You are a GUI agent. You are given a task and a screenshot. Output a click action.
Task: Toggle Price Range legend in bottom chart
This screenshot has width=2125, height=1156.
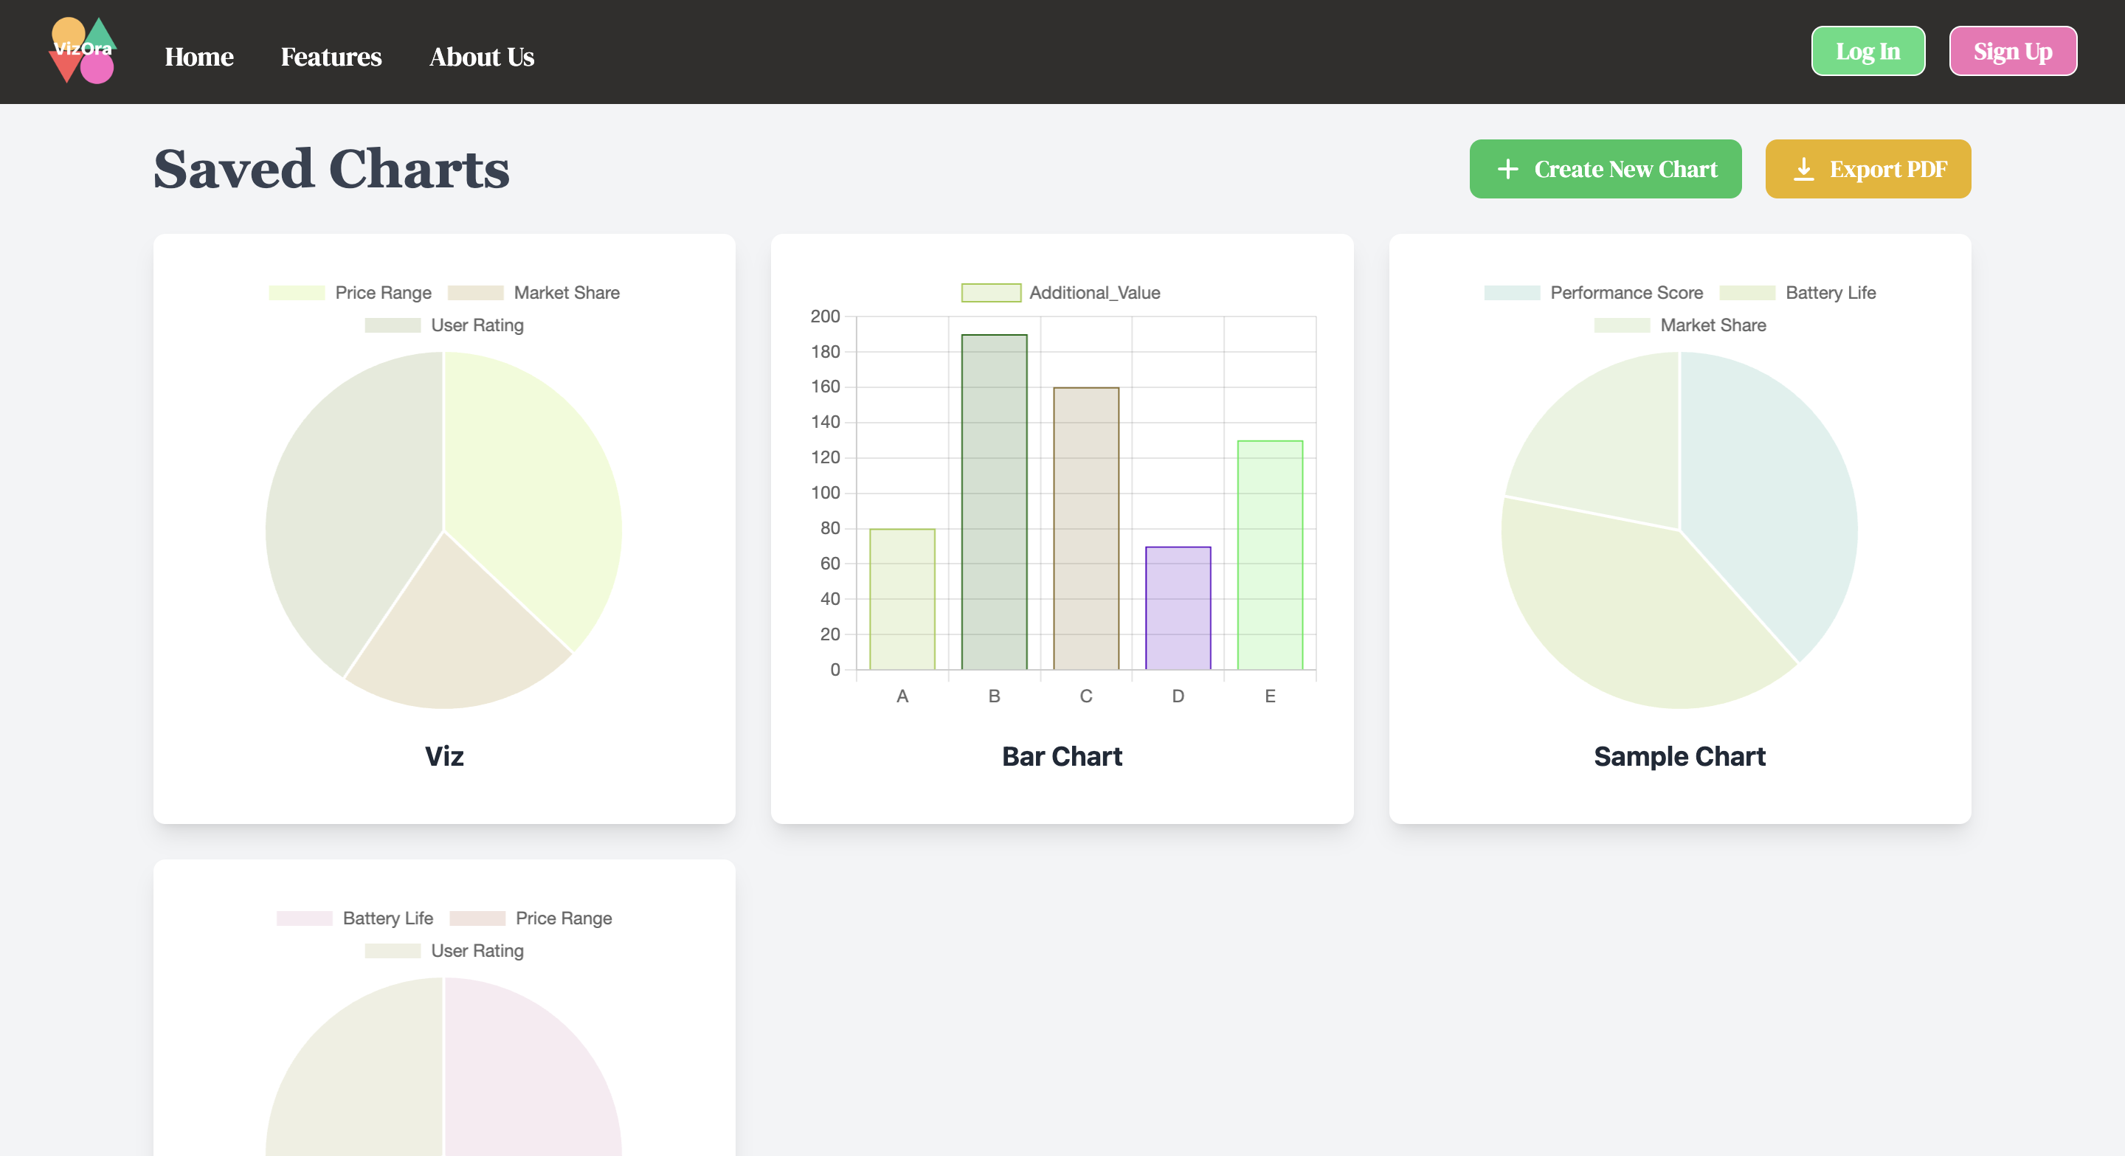(x=531, y=918)
